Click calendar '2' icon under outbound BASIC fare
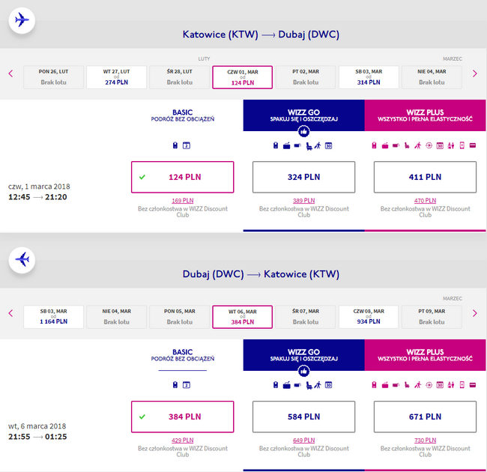 coord(187,145)
